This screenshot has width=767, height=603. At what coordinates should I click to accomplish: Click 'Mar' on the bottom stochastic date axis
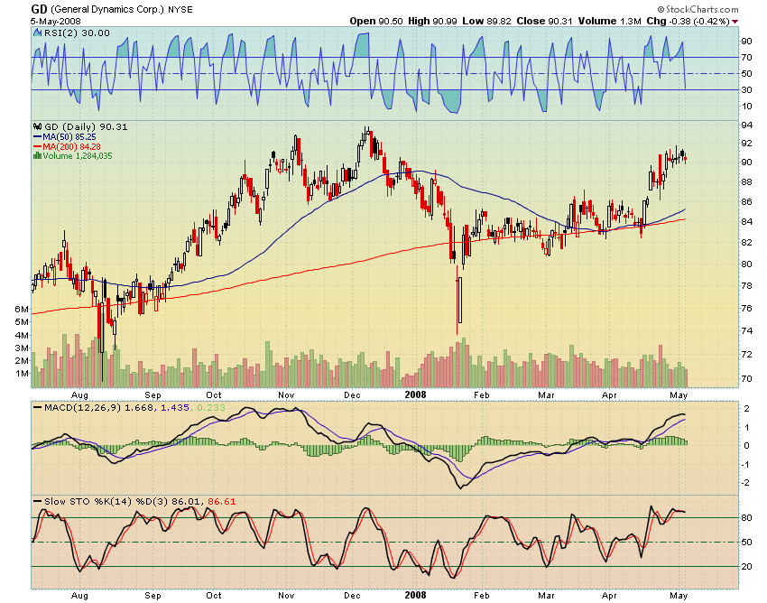tap(546, 595)
